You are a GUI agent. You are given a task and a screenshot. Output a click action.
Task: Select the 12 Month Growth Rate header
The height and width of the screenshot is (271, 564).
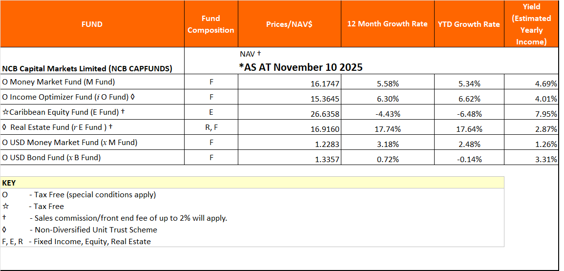tap(387, 24)
